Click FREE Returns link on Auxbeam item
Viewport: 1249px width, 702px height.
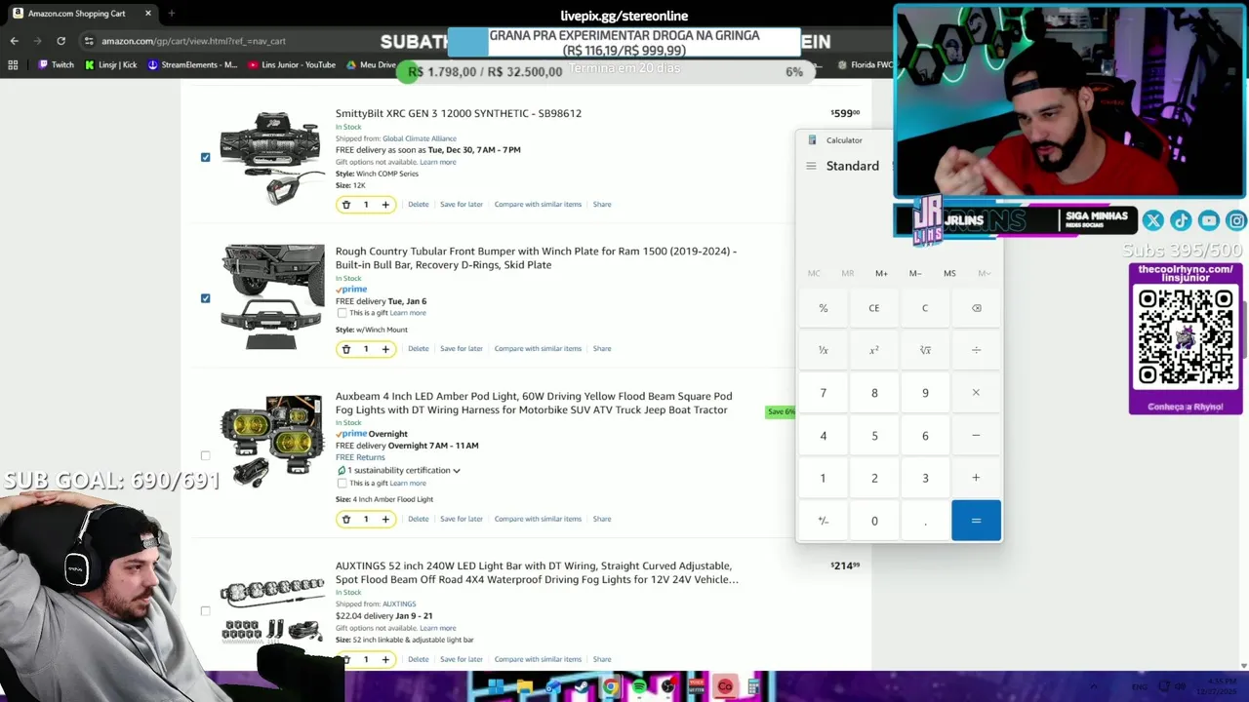point(360,457)
